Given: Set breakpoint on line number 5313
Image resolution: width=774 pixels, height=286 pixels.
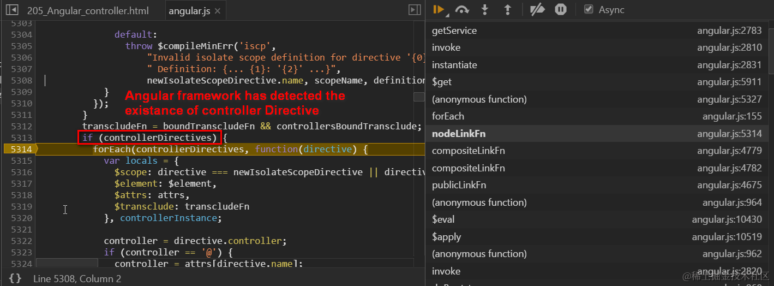Looking at the screenshot, I should point(21,138).
